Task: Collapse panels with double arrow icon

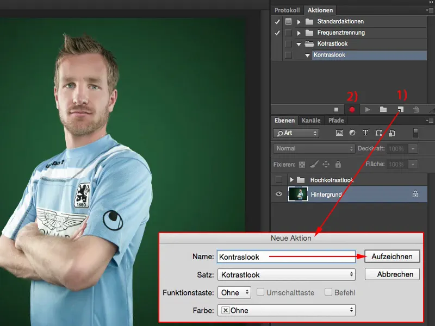Action: pyautogui.click(x=431, y=2)
